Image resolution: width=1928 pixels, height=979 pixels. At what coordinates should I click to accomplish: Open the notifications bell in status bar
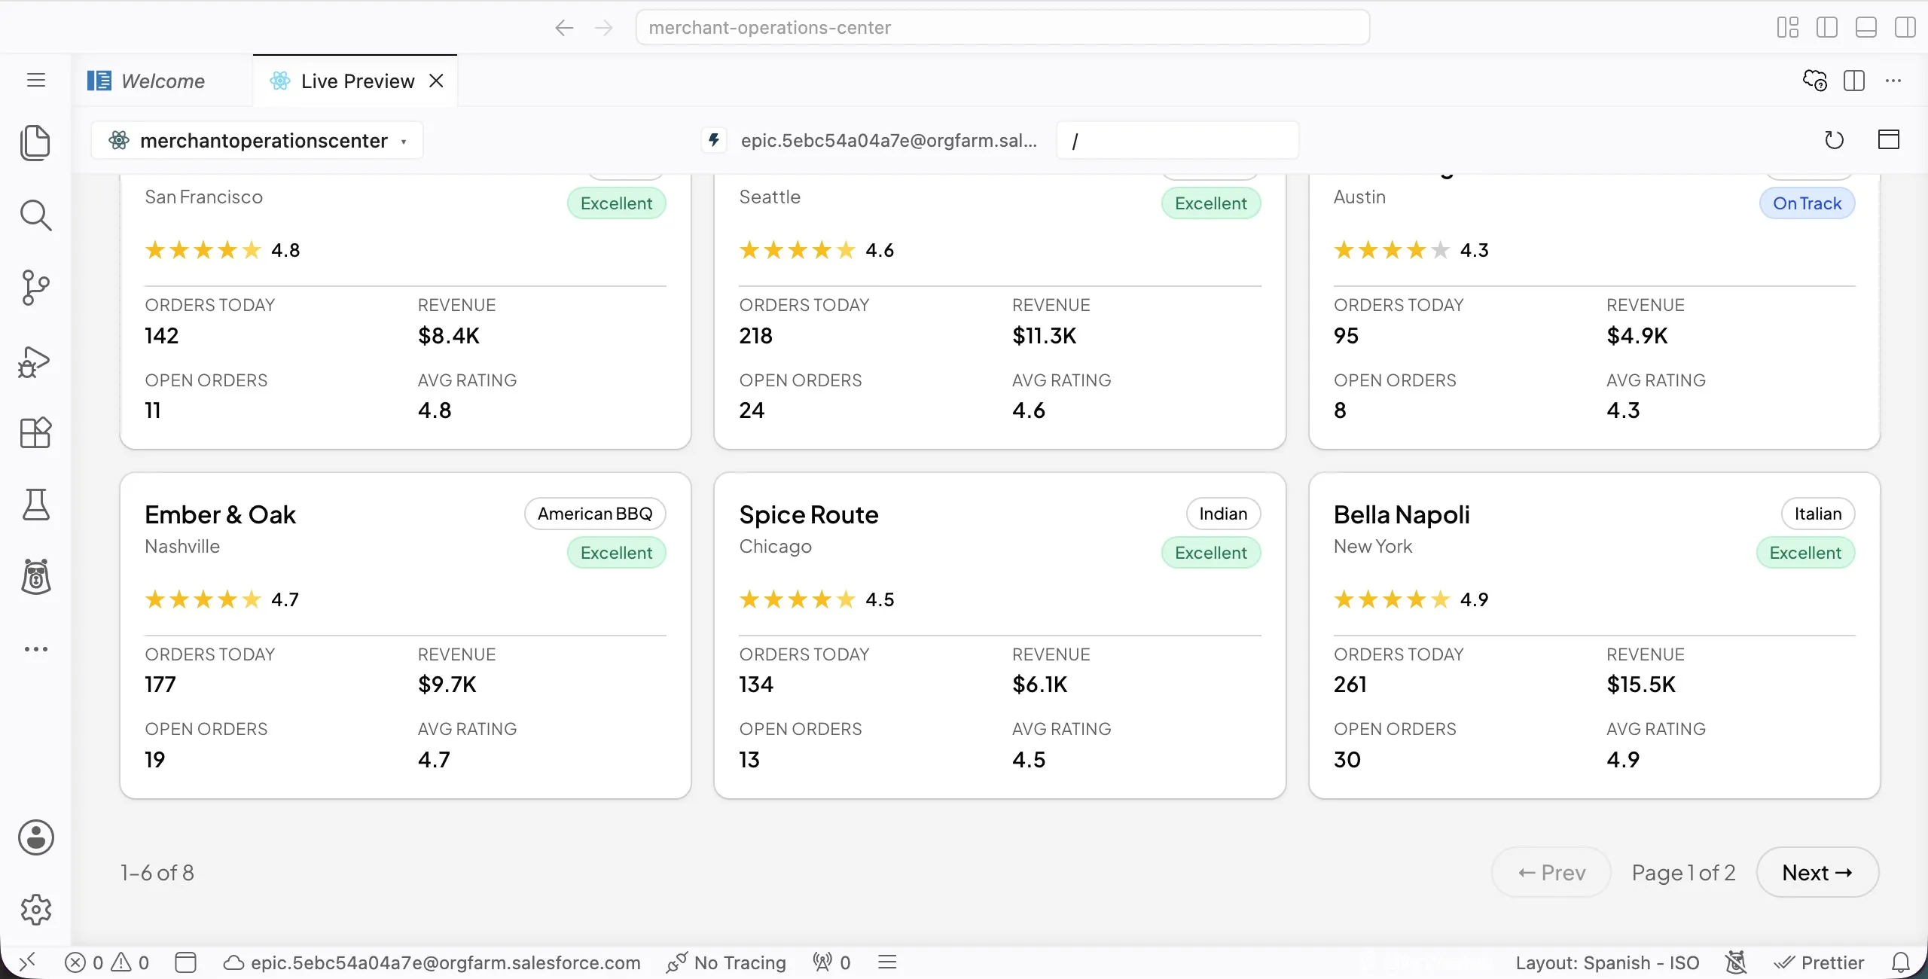click(1901, 962)
